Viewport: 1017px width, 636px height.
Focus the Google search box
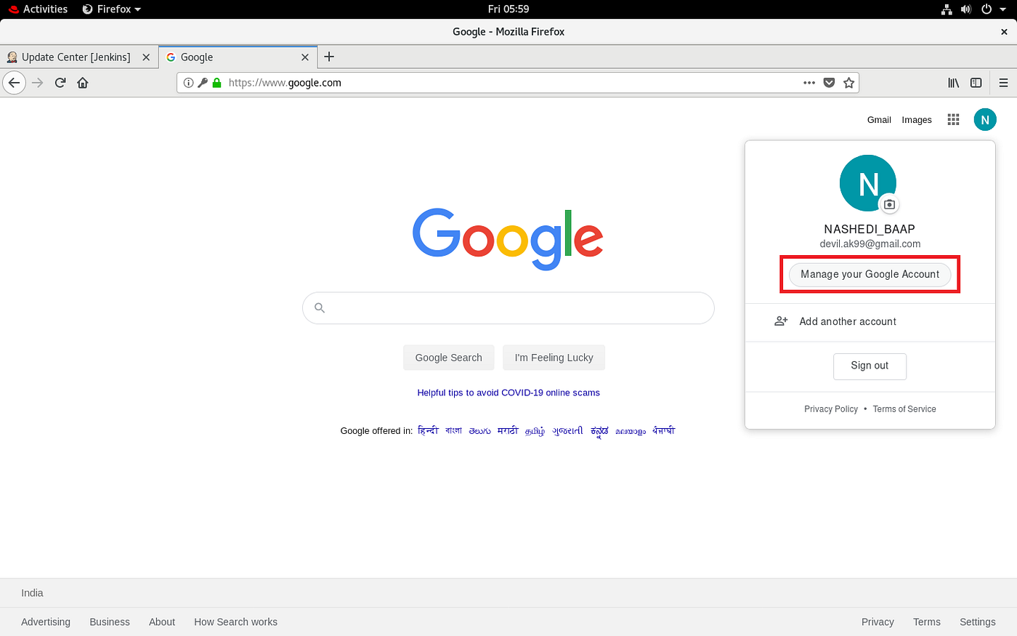click(x=508, y=308)
